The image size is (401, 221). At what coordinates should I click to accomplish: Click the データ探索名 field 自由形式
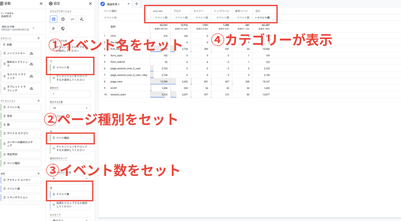tap(6, 16)
